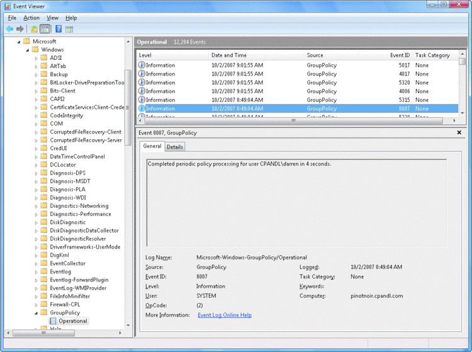Screen dimensions: 472x352
Task: Sort by the Date and Time column header
Action: [x=257, y=55]
